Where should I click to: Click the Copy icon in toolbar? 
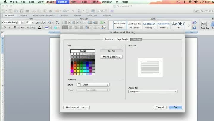point(40,11)
